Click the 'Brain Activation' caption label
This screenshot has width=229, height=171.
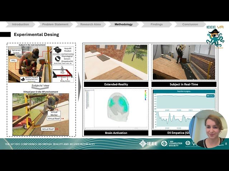pos(116,133)
